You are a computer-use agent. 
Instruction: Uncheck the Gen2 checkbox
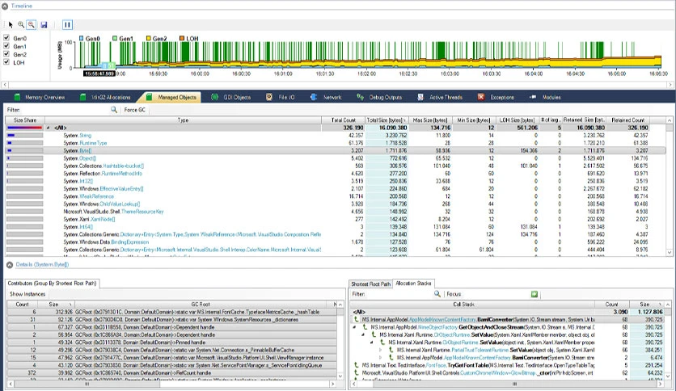coord(6,54)
